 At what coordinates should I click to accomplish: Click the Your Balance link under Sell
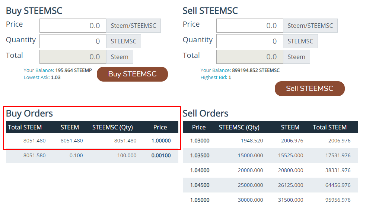click(x=216, y=70)
